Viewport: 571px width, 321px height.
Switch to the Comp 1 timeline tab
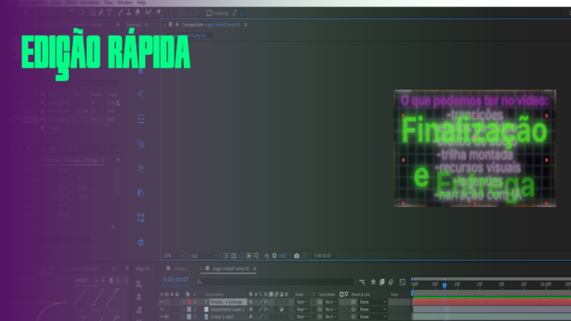pyautogui.click(x=179, y=269)
